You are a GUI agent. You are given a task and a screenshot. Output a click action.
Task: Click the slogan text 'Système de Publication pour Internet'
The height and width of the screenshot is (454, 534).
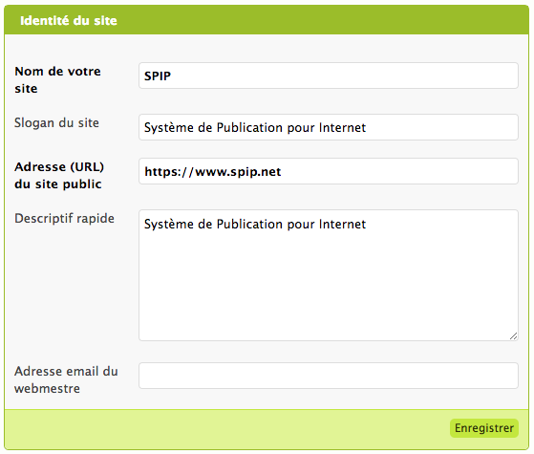(x=255, y=128)
